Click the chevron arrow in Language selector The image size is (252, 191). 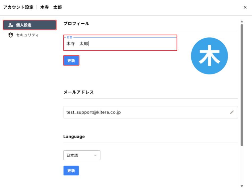pos(95,155)
